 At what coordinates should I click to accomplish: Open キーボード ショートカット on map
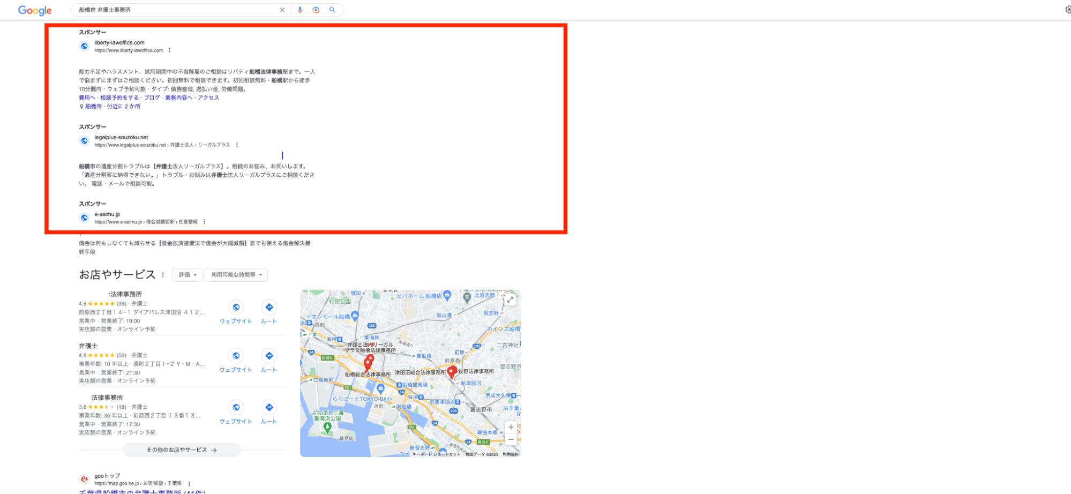(x=436, y=454)
